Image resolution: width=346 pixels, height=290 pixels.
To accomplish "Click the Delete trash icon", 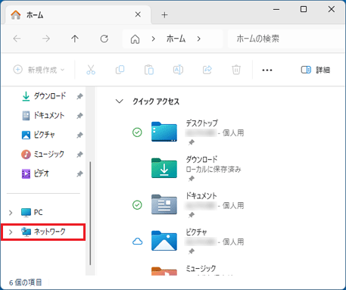I will tap(236, 70).
